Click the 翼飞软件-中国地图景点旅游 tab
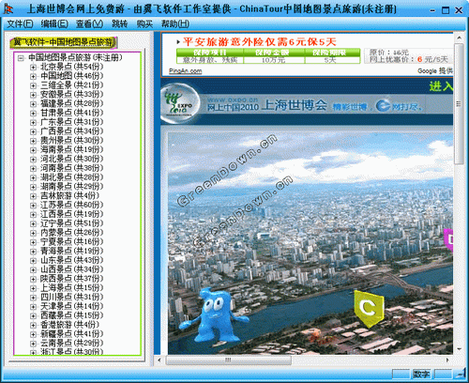The height and width of the screenshot is (383, 469). pyautogui.click(x=64, y=42)
